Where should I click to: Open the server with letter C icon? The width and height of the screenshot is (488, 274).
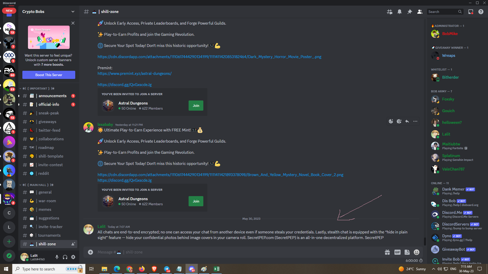pyautogui.click(x=9, y=213)
